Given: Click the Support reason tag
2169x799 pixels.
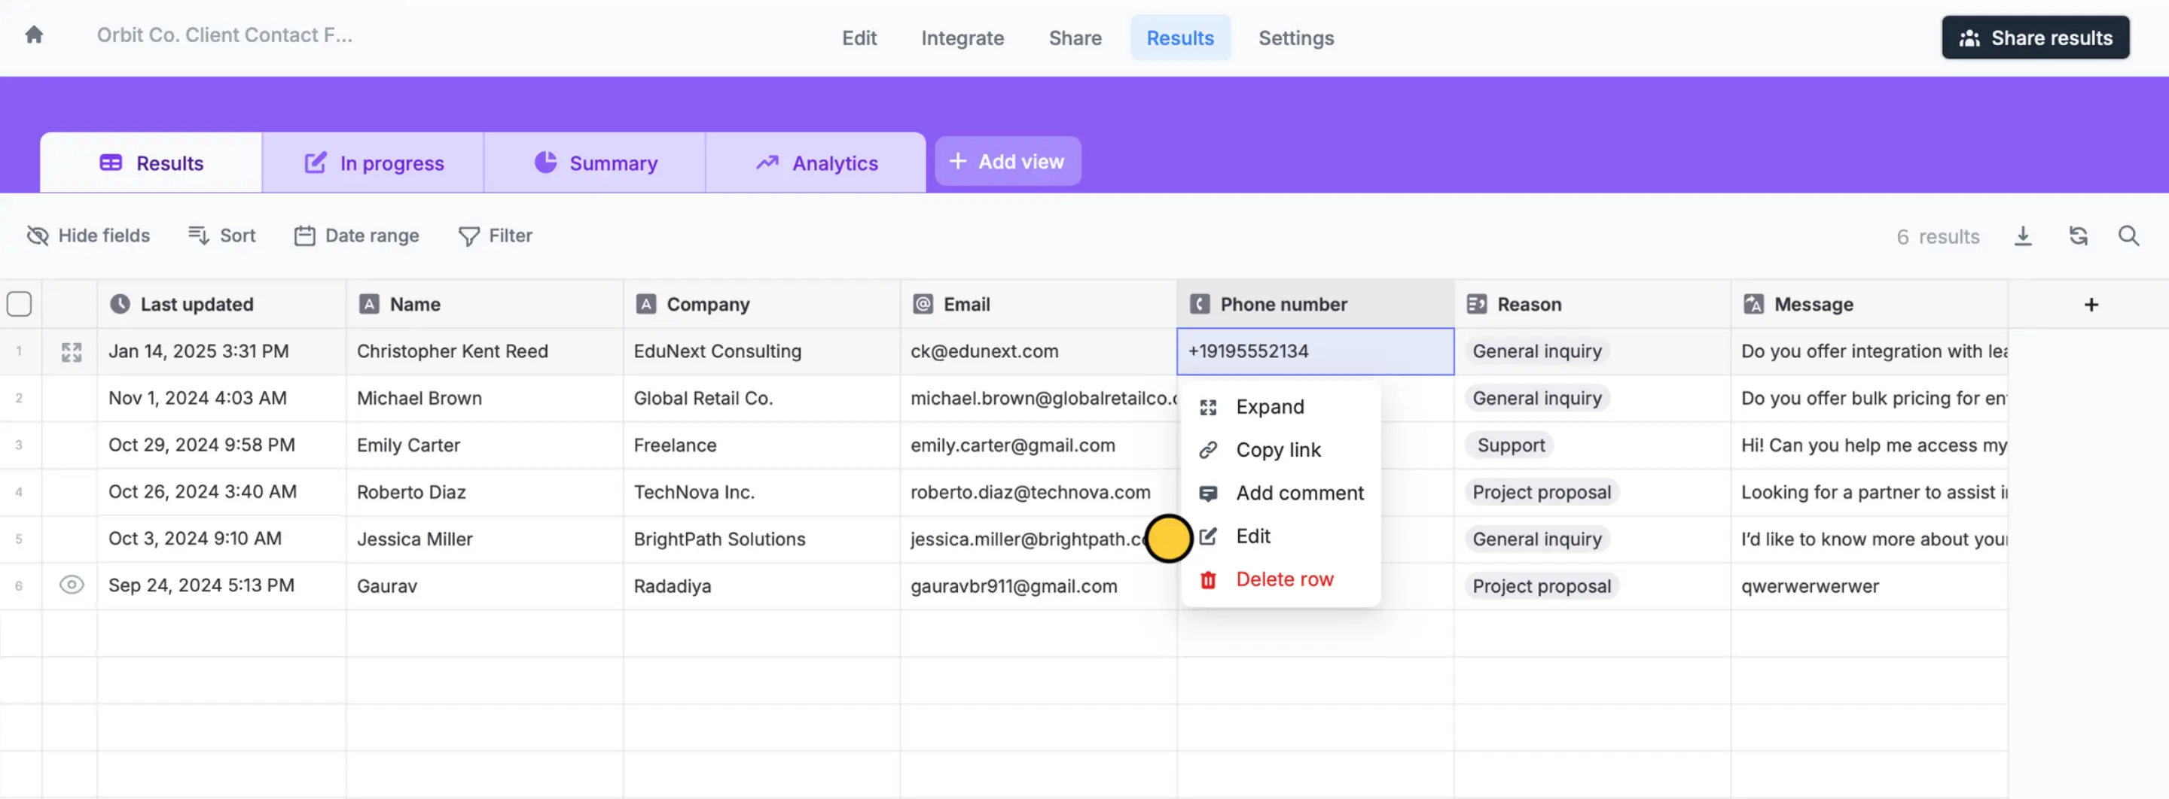Looking at the screenshot, I should 1511,445.
